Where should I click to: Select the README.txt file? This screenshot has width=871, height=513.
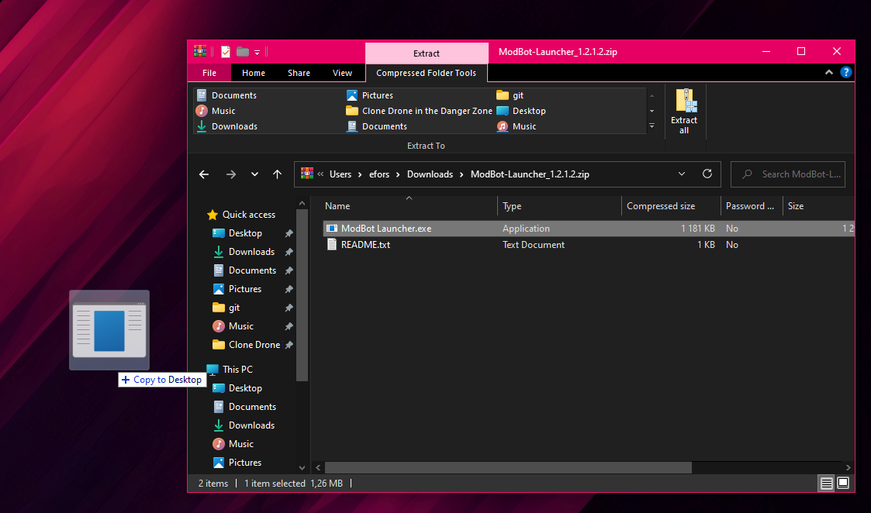pos(365,245)
